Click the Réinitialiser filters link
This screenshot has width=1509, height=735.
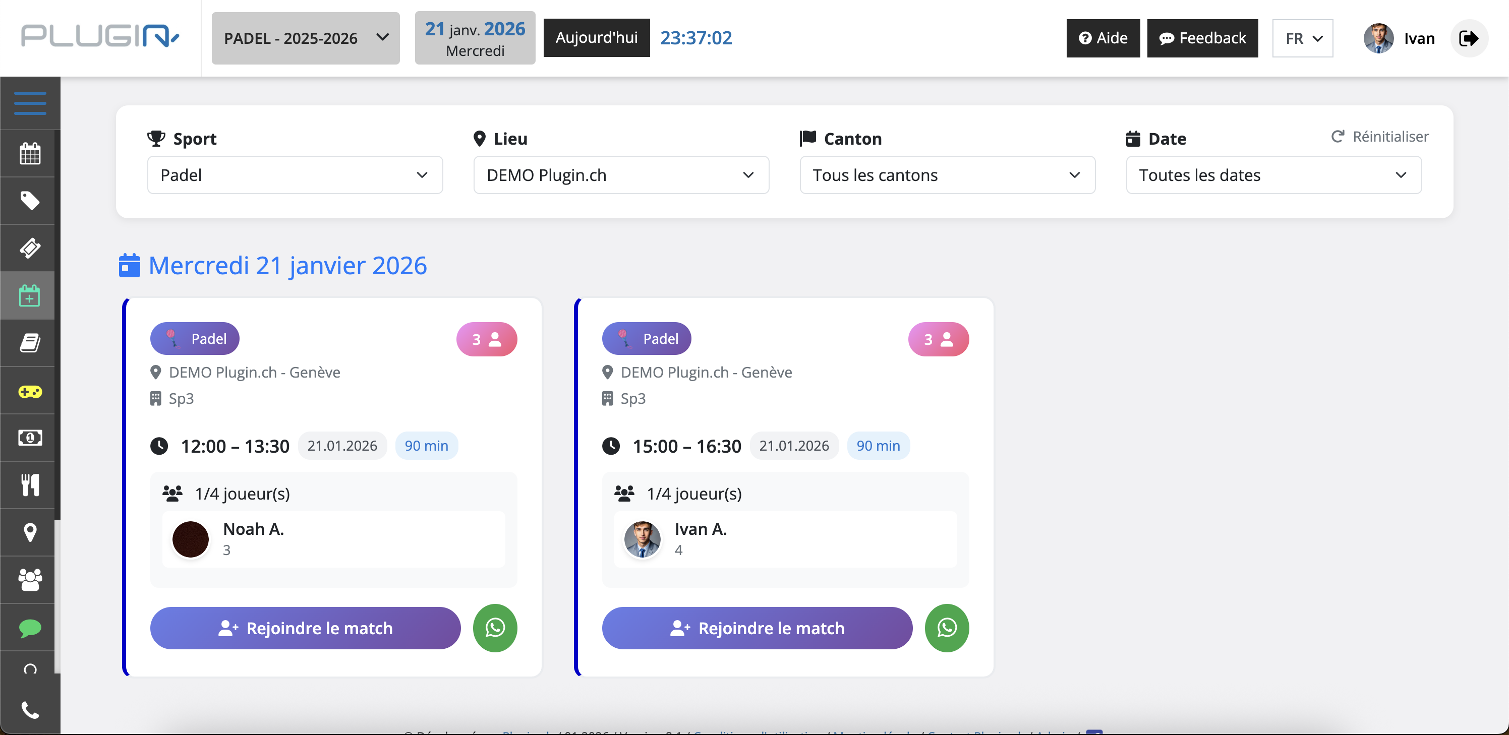[x=1379, y=137]
